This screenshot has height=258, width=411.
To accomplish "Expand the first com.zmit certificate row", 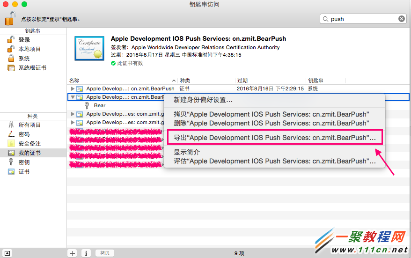I will click(x=73, y=114).
